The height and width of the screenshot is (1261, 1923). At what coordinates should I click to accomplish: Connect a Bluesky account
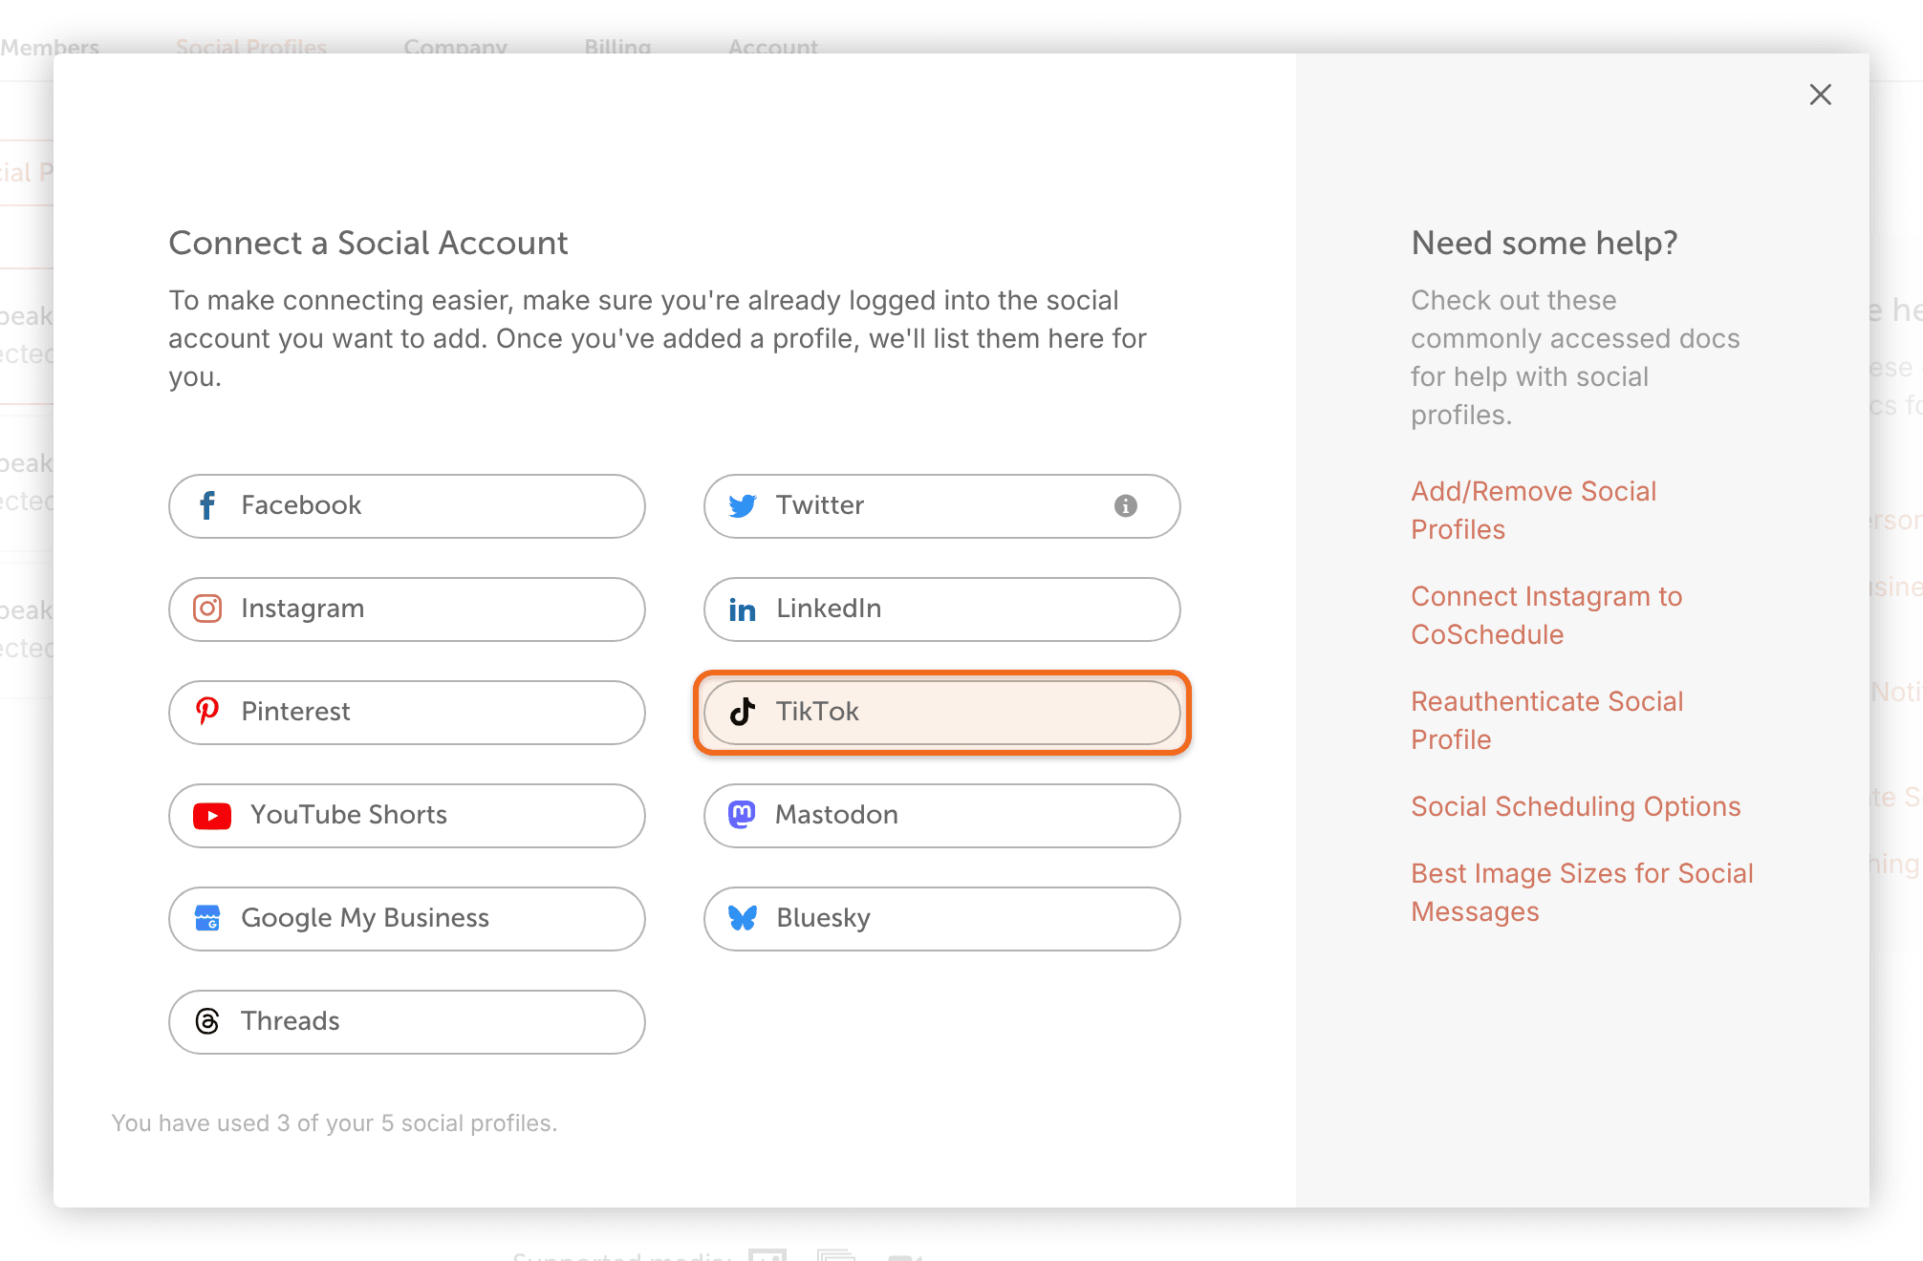[942, 919]
